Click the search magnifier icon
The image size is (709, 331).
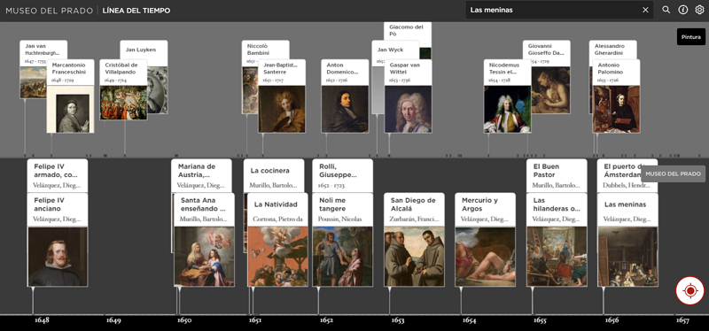click(666, 10)
